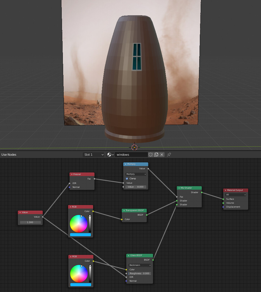Create a new material copy with the duplicate icon
Screen dimensions: 261x292
pyautogui.click(x=156, y=155)
